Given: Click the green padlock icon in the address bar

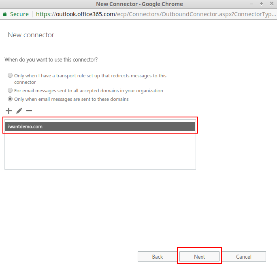Looking at the screenshot, I should [x=5, y=14].
